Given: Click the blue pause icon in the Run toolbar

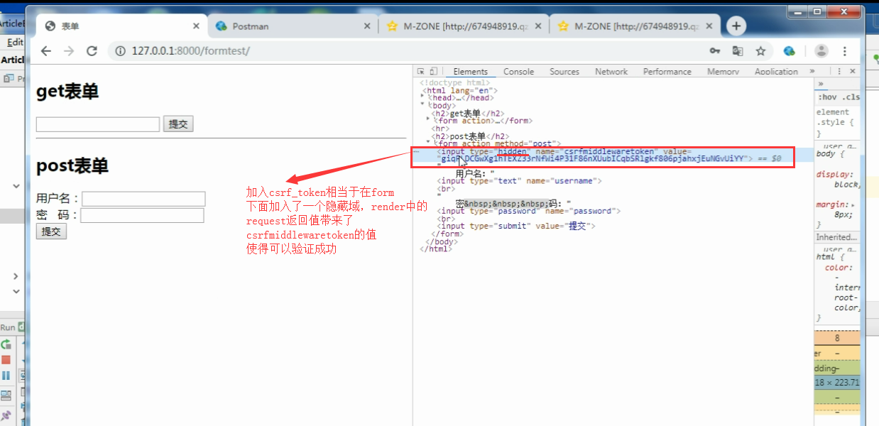Looking at the screenshot, I should pyautogui.click(x=6, y=374).
